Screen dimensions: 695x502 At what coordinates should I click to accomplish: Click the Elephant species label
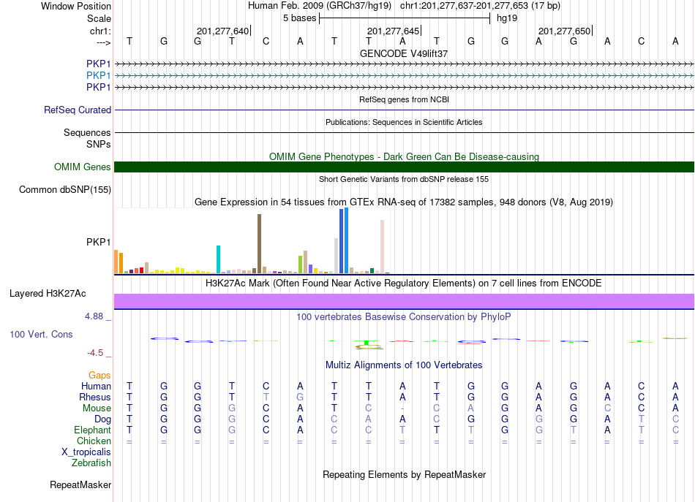pos(92,430)
